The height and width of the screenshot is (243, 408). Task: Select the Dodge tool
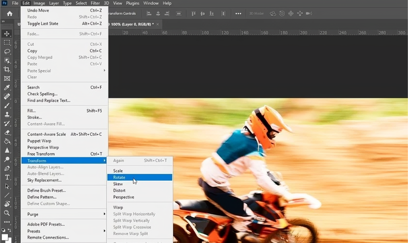pos(7,159)
